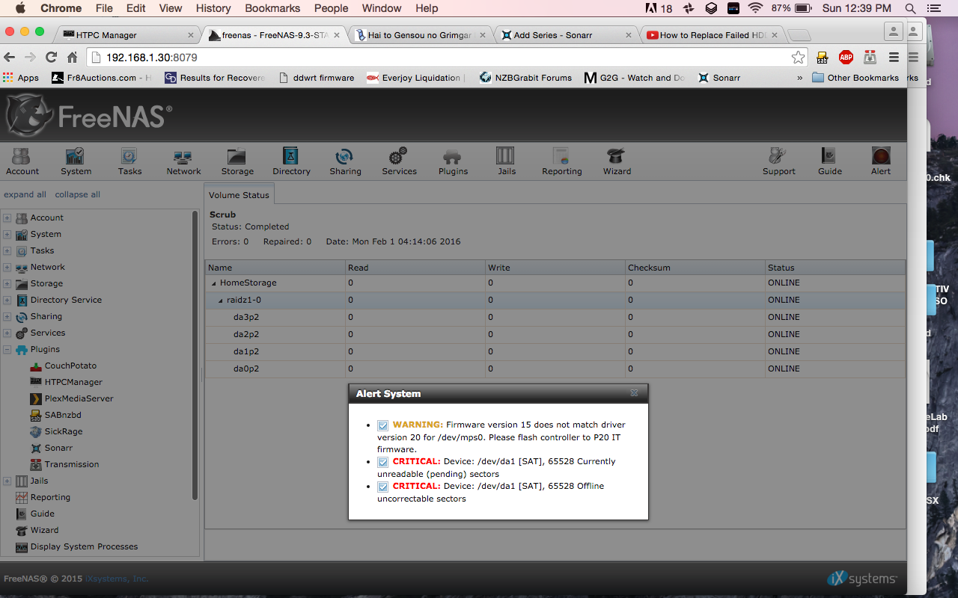Image resolution: width=958 pixels, height=598 pixels.
Task: Open the Support toolbar icon
Action: [x=778, y=161]
